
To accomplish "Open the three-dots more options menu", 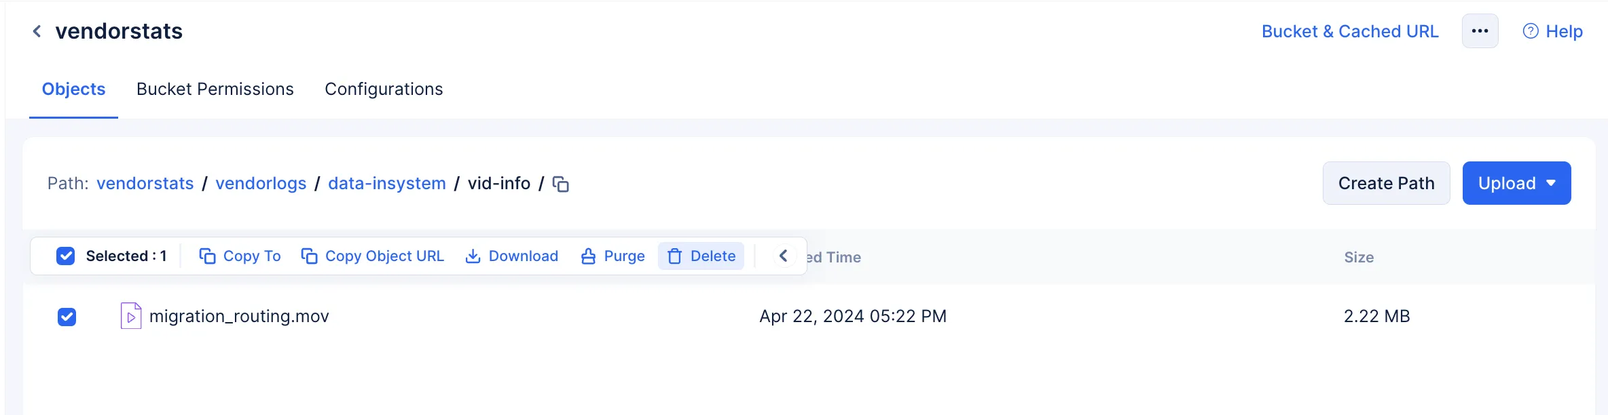I will (x=1480, y=31).
